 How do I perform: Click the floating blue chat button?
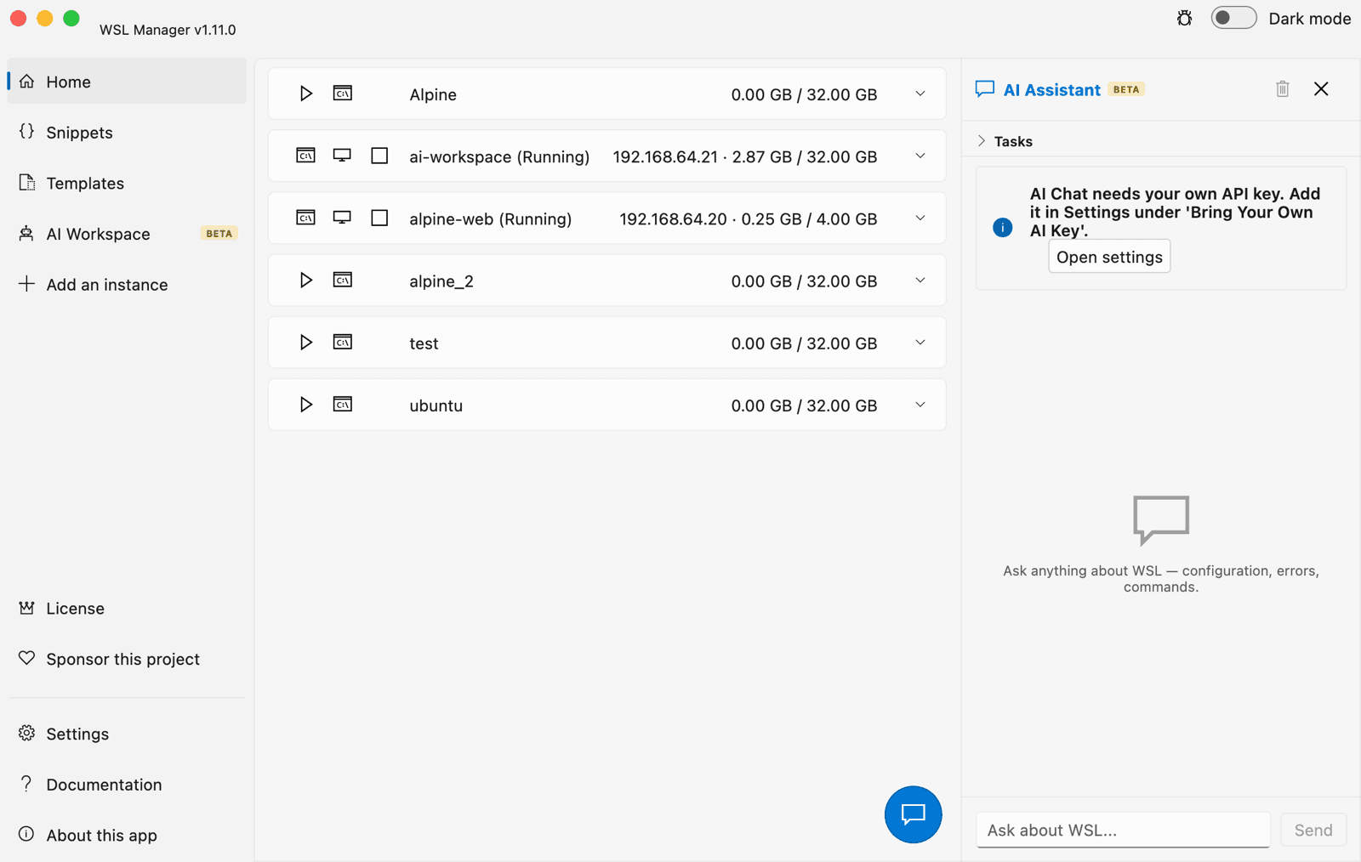[913, 814]
